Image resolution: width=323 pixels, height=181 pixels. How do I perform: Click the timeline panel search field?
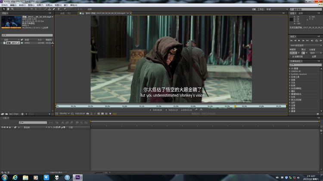(33, 123)
